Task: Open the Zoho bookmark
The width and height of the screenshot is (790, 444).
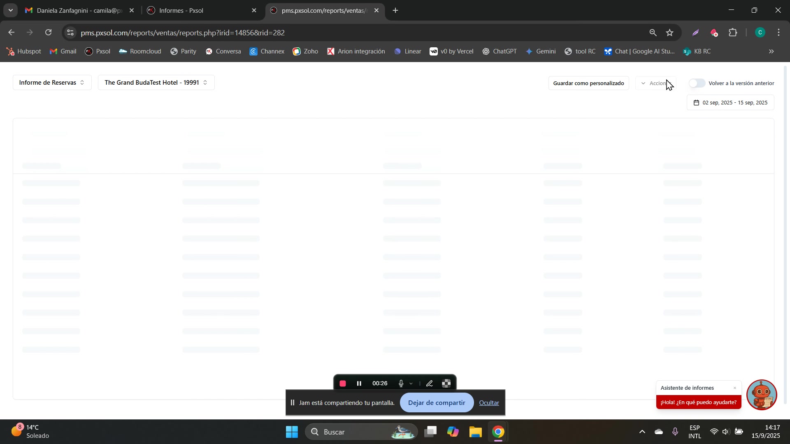Action: tap(305, 51)
